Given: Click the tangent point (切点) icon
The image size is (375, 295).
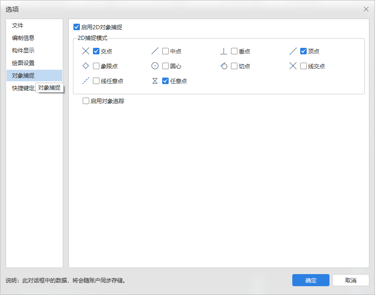Looking at the screenshot, I should pos(224,66).
